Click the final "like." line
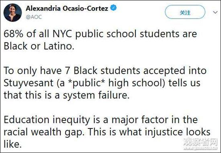The image size is (221, 153). (12, 144)
